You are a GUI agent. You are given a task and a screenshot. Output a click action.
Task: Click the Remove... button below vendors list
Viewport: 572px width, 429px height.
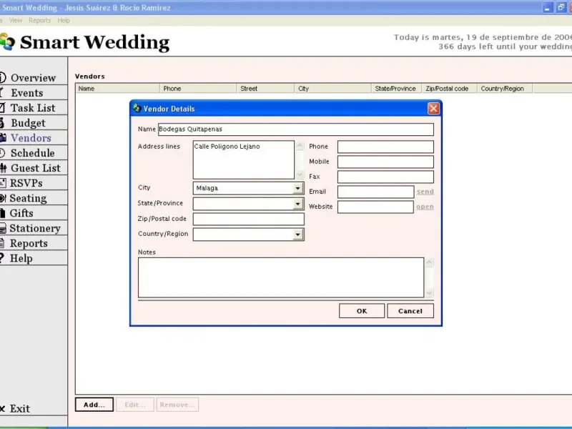click(x=177, y=405)
